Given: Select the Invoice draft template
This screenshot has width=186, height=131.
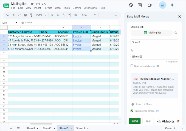Looking at the screenshot, I should tap(154, 86).
